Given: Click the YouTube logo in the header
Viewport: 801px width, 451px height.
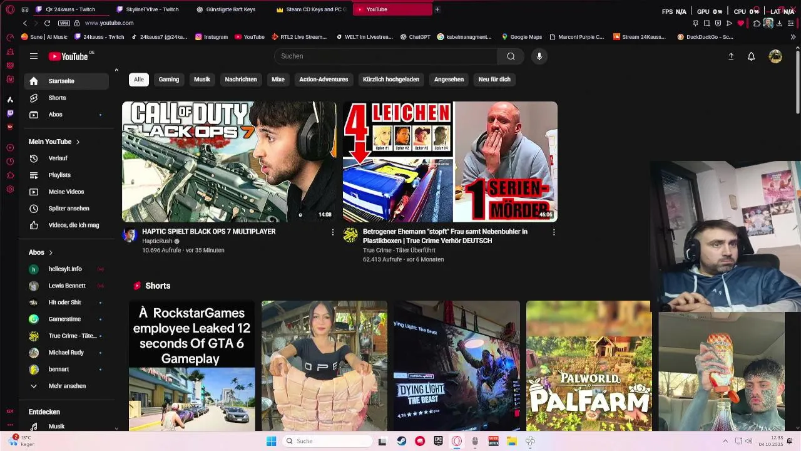Looking at the screenshot, I should pos(69,56).
